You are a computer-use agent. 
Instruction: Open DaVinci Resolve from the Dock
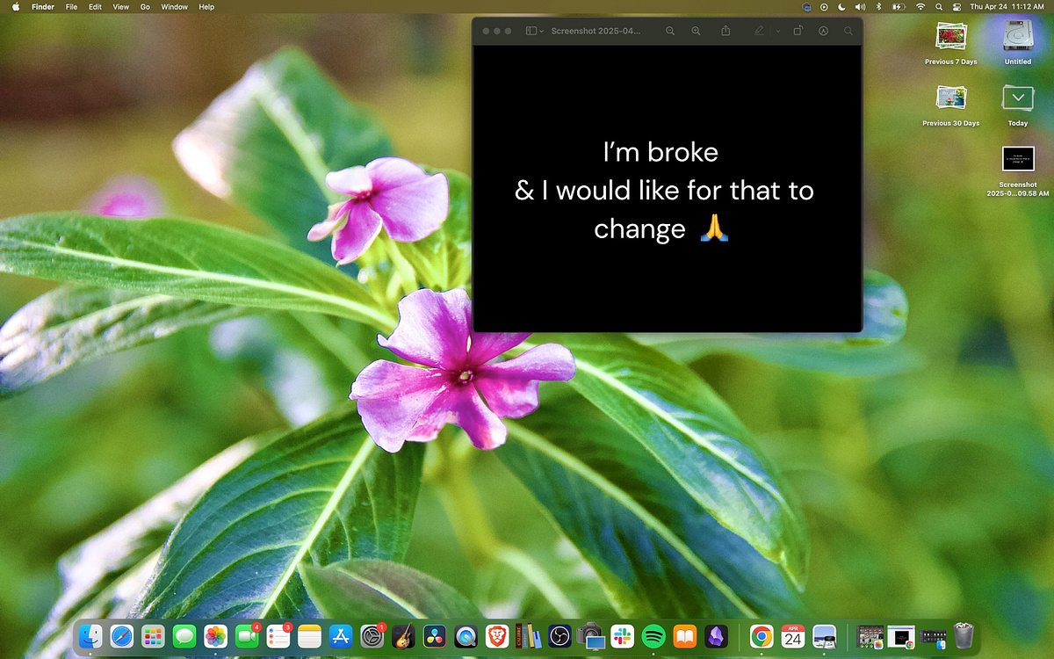[434, 636]
